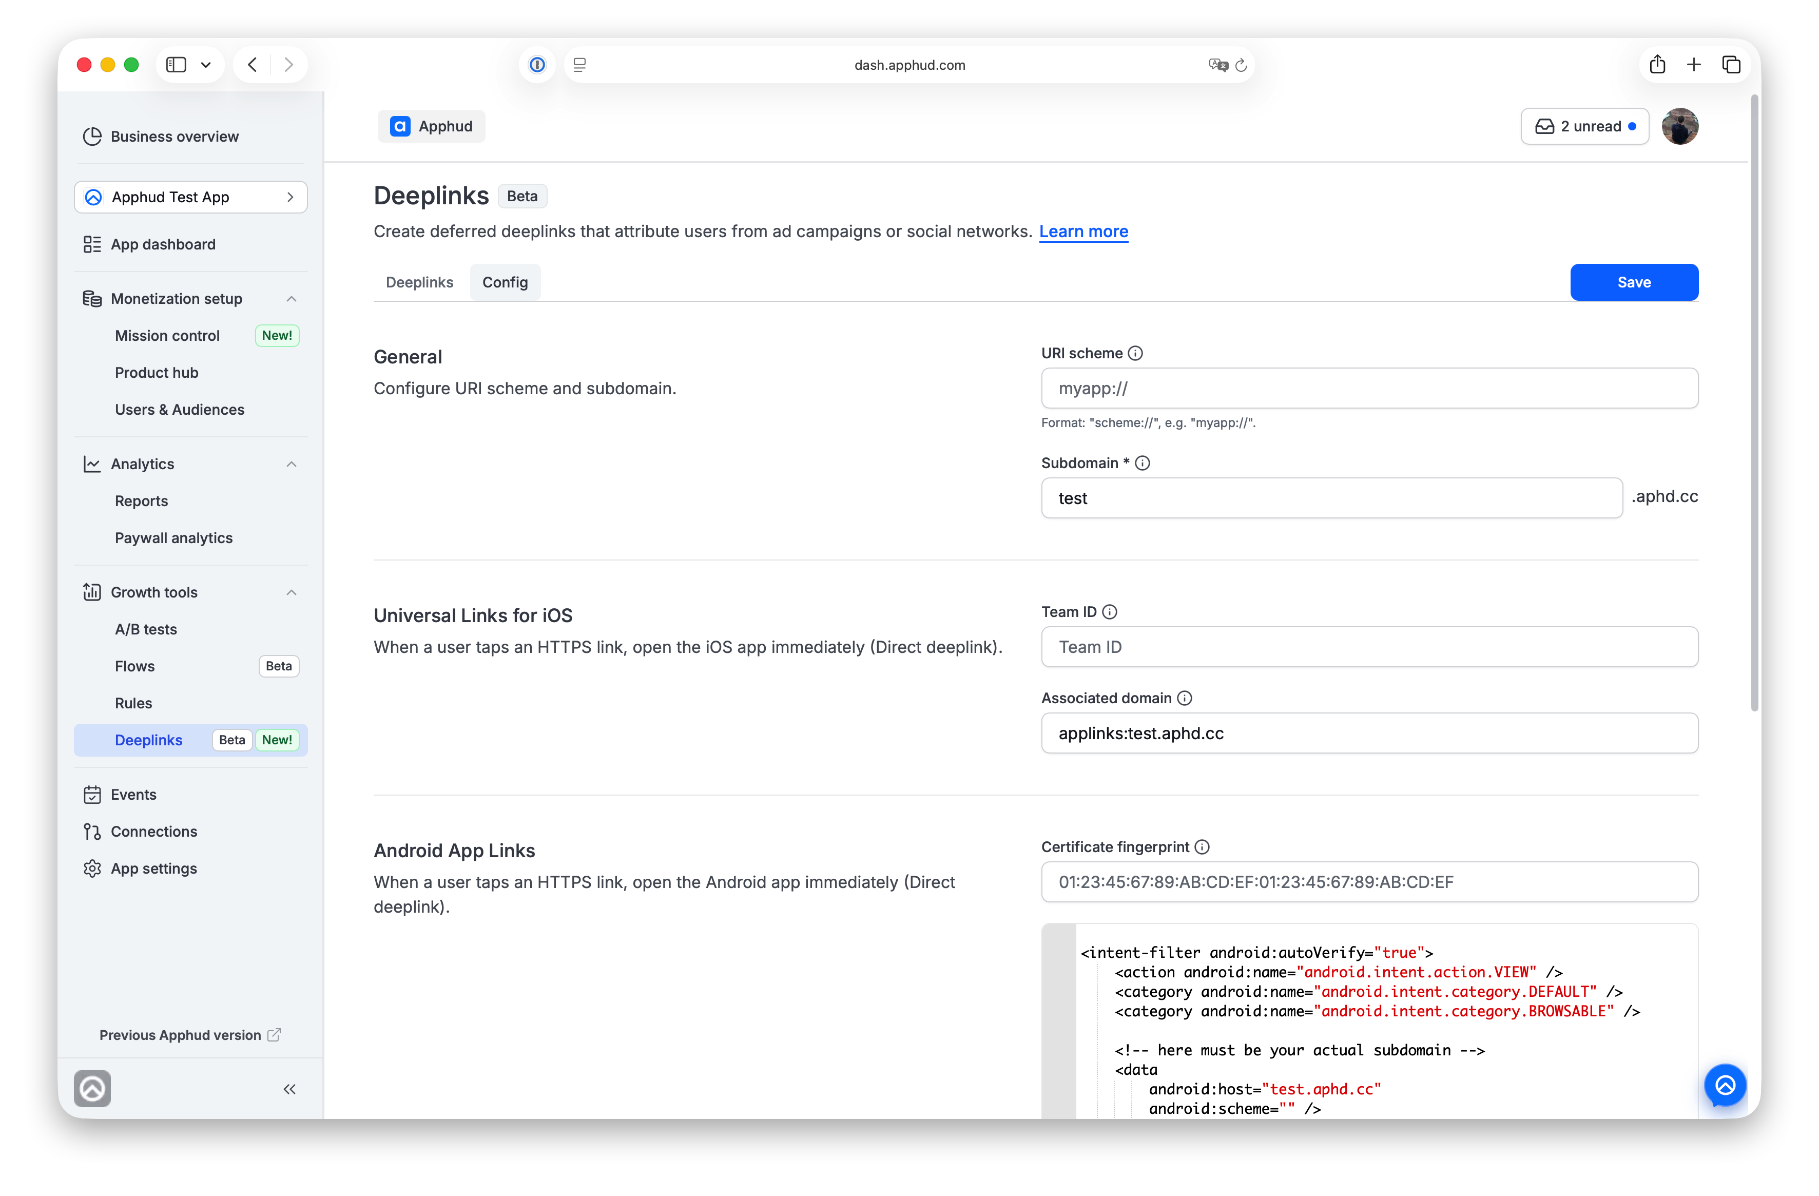Open Safari sidebar dropdown arrow
This screenshot has height=1196, width=1819.
tap(206, 65)
